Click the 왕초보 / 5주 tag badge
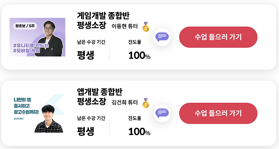The image size is (279, 149). pyautogui.click(x=25, y=26)
